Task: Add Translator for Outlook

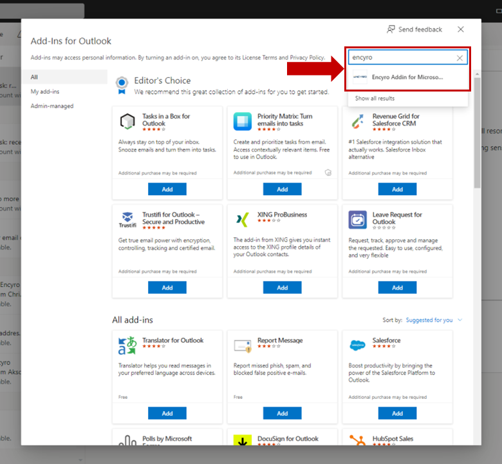Action: 167,413
